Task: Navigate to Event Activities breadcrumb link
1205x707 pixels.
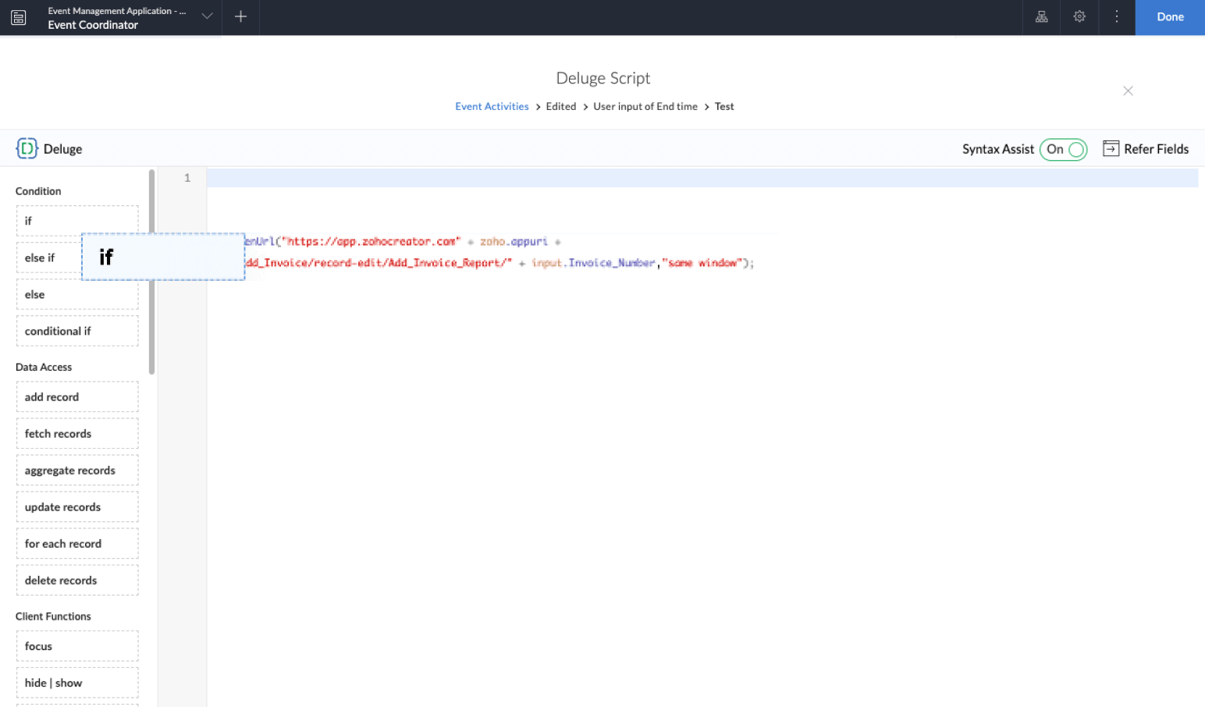Action: [492, 106]
